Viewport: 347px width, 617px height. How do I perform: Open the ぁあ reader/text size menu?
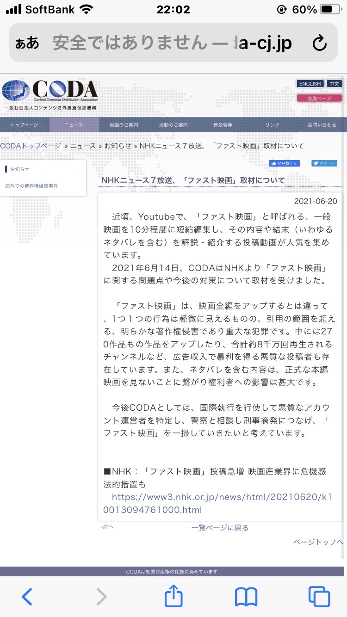click(27, 43)
